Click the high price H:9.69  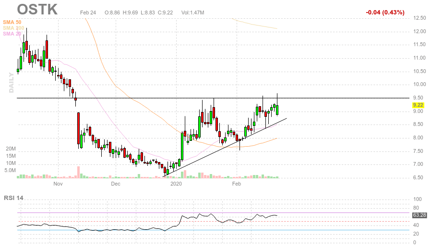point(130,12)
